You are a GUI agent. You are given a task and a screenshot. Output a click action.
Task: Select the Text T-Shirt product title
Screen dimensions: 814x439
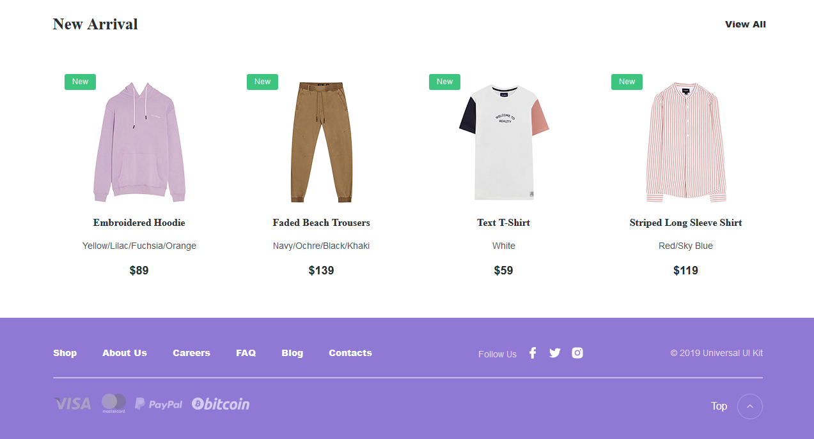pyautogui.click(x=503, y=223)
